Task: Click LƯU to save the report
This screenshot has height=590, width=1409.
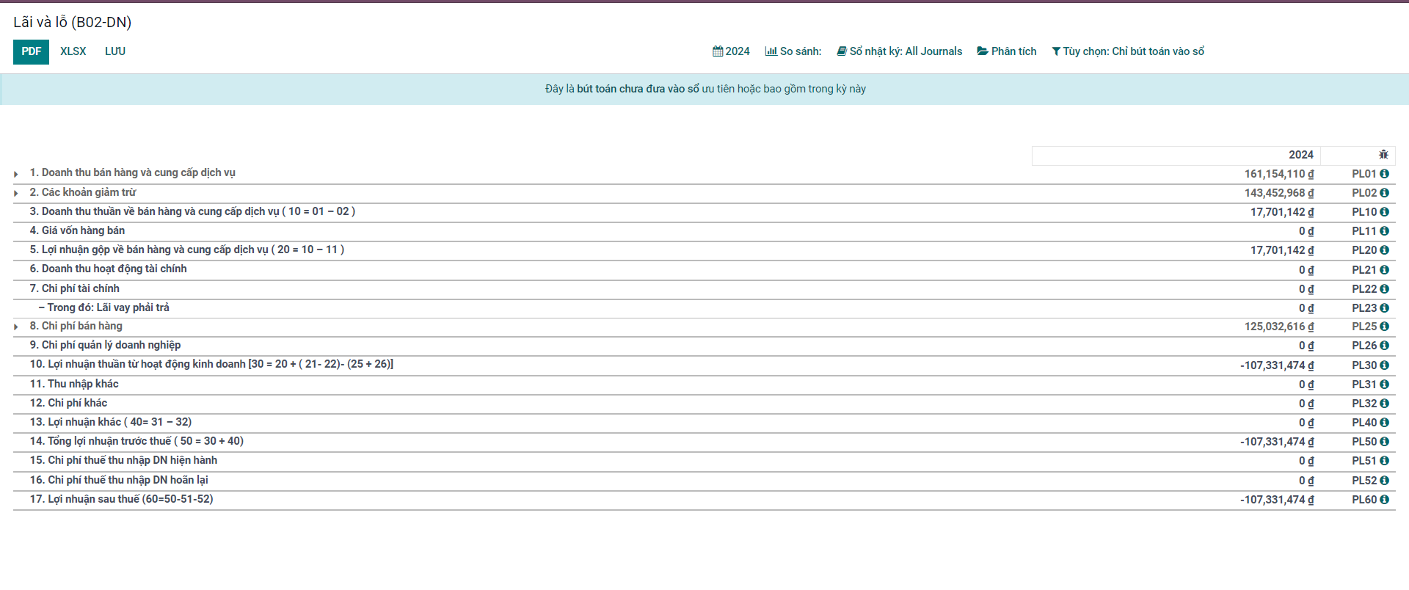Action: (115, 51)
